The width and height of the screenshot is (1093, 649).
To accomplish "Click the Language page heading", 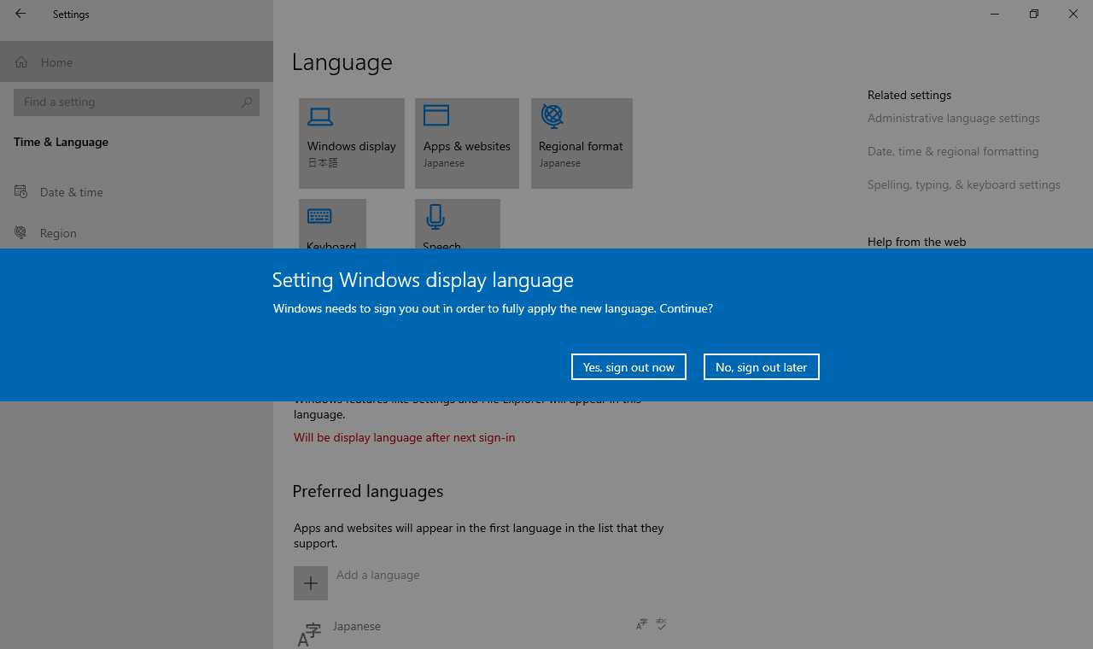I will [x=342, y=62].
